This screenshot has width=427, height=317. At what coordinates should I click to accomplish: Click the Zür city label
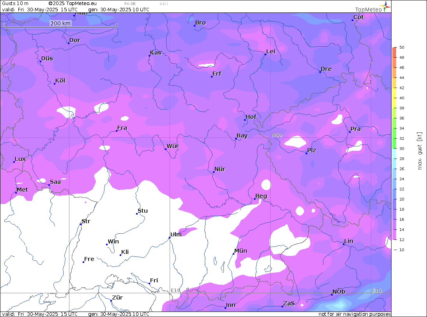click(x=117, y=298)
